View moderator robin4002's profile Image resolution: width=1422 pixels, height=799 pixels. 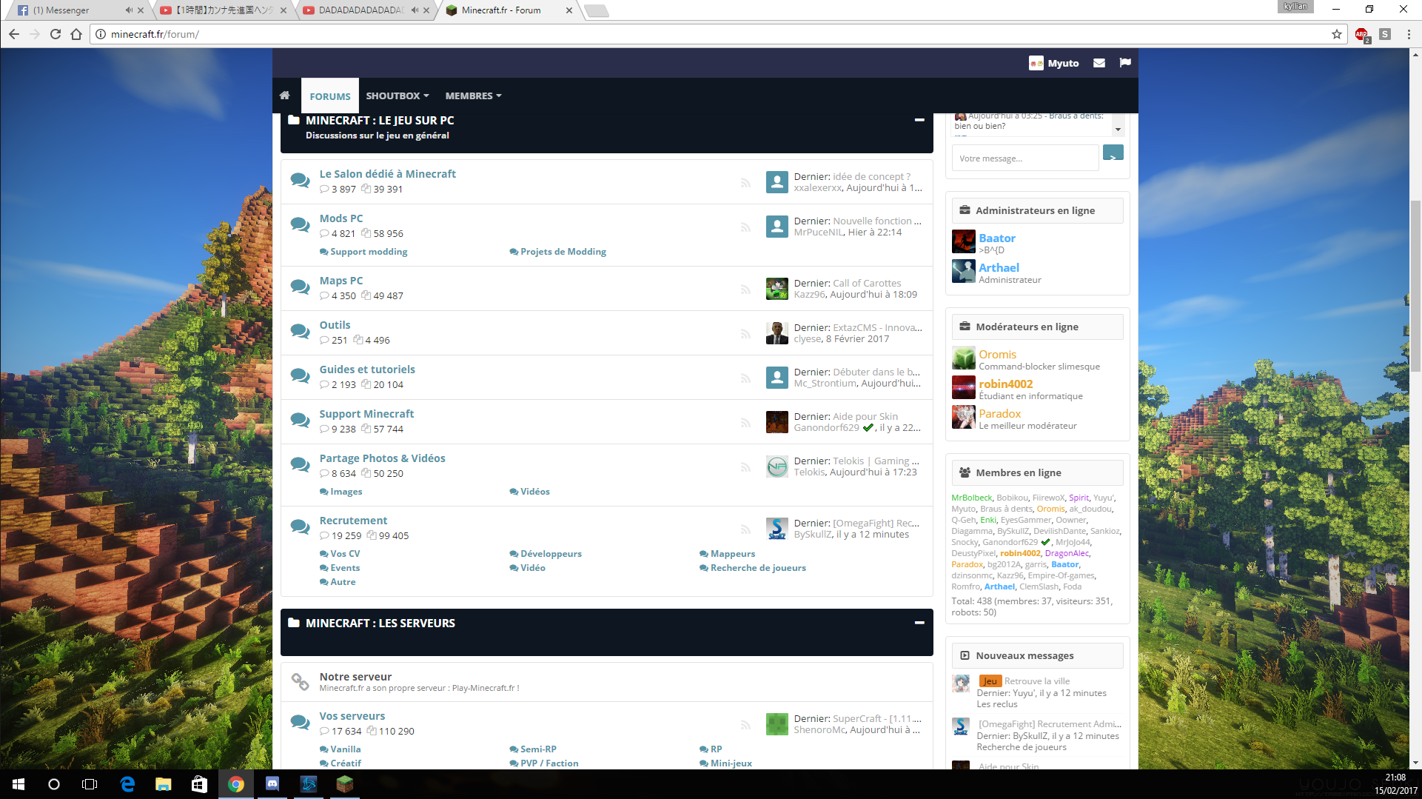click(x=1006, y=384)
